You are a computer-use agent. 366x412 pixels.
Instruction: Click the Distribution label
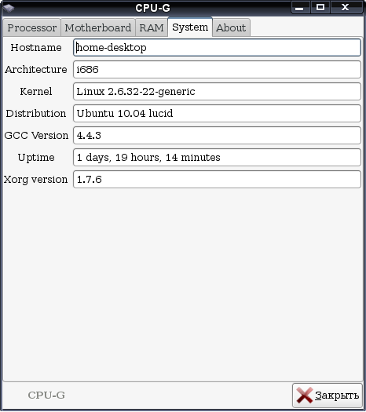point(36,114)
